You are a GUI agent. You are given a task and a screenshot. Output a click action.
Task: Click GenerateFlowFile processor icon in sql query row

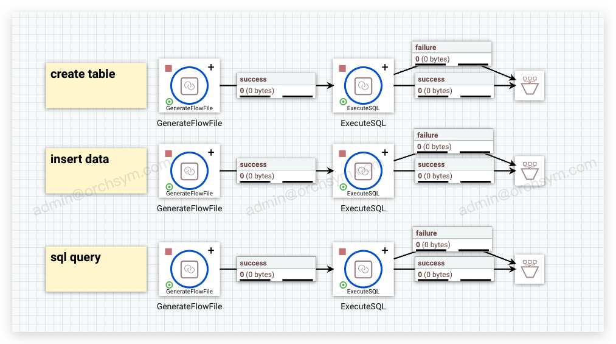[189, 269]
